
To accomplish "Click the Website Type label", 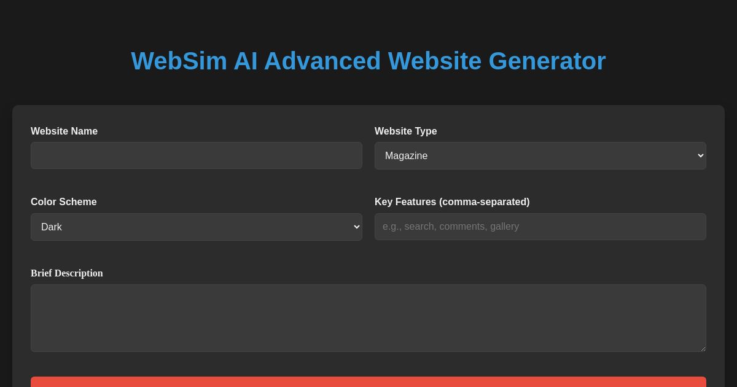I will (x=406, y=131).
